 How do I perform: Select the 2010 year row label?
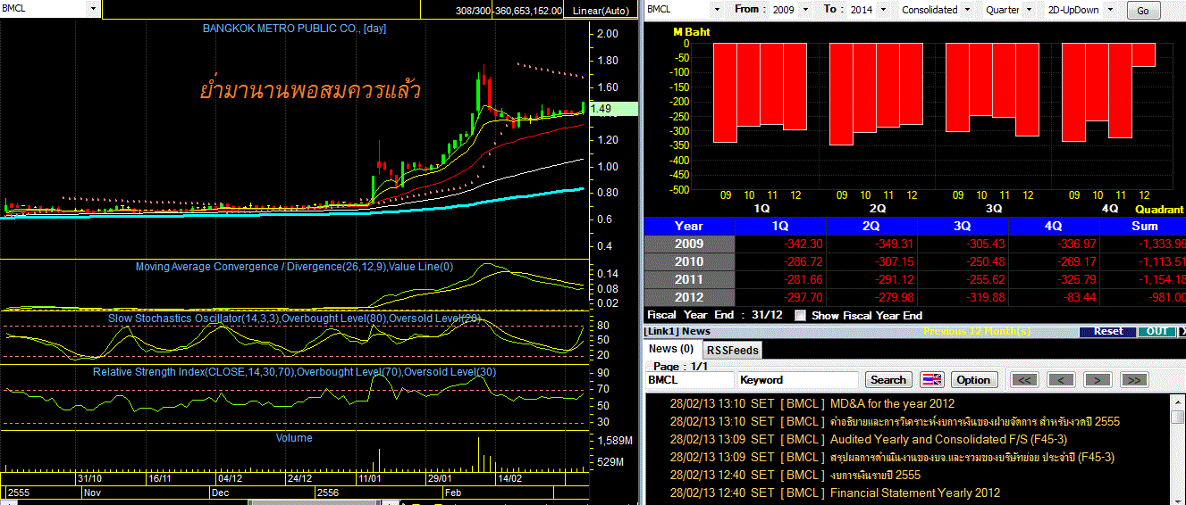pyautogui.click(x=689, y=262)
